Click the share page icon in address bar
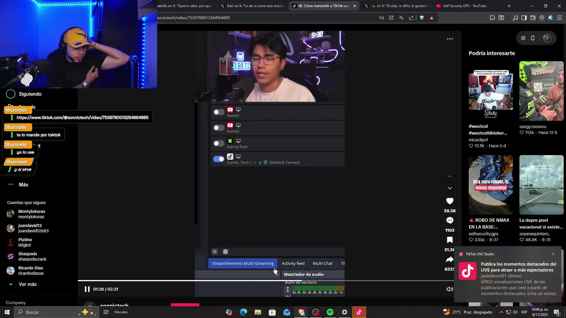This screenshot has height=318, width=566. [x=411, y=18]
